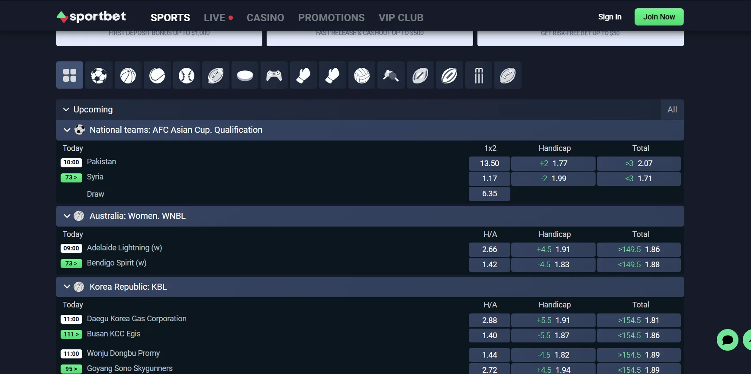Go to the CASINO section

click(265, 18)
